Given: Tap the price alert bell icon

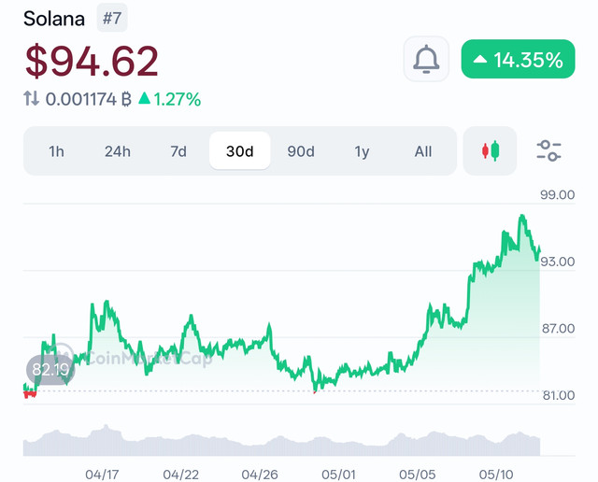Looking at the screenshot, I should coord(426,59).
